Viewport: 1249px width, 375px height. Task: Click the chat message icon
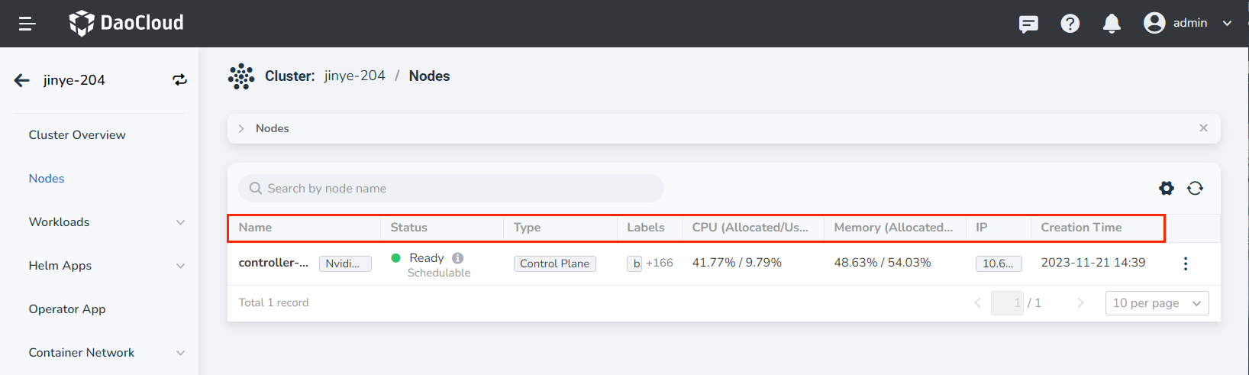tap(1028, 24)
